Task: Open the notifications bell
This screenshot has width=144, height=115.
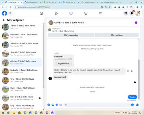Action: [x=132, y=13]
